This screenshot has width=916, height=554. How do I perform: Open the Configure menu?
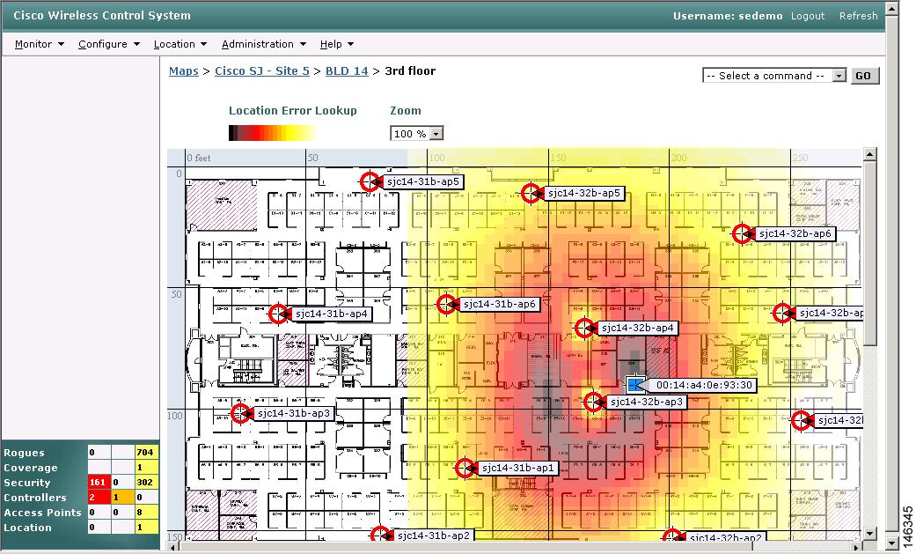pyautogui.click(x=109, y=44)
